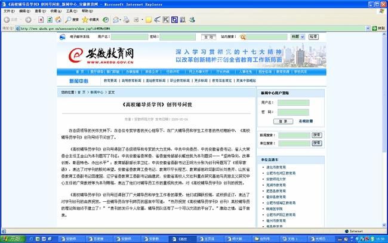Open 芜湖市教育局 link in the unit list
This screenshot has width=388, height=243.
(276, 185)
